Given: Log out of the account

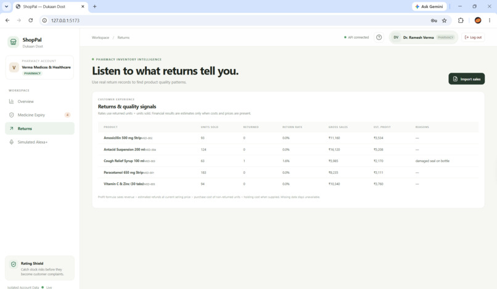Looking at the screenshot, I should (473, 38).
